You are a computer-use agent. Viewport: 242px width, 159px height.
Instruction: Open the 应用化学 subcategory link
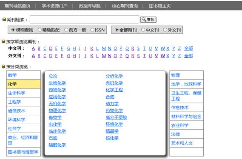[x=57, y=97]
